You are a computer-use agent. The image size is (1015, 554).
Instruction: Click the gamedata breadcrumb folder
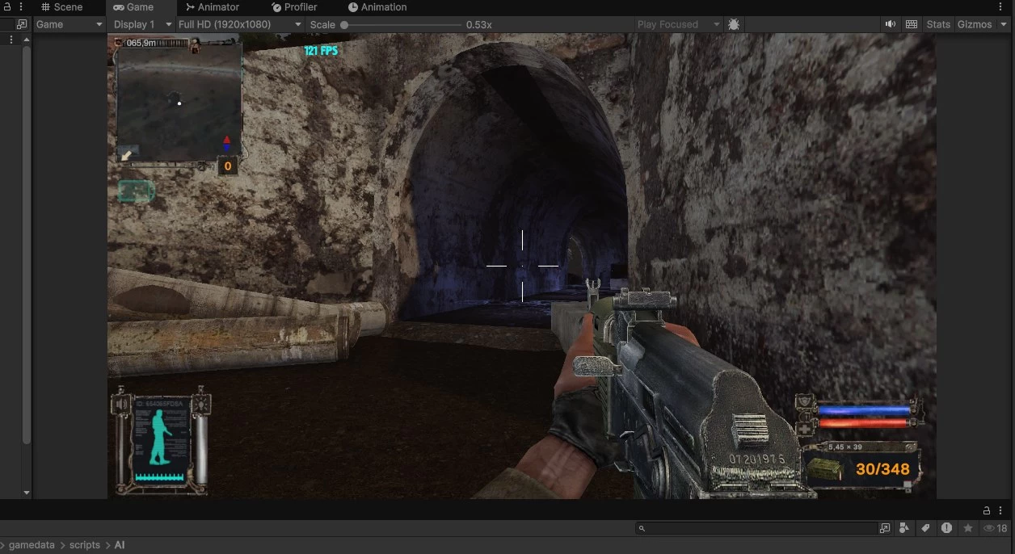pyautogui.click(x=32, y=545)
